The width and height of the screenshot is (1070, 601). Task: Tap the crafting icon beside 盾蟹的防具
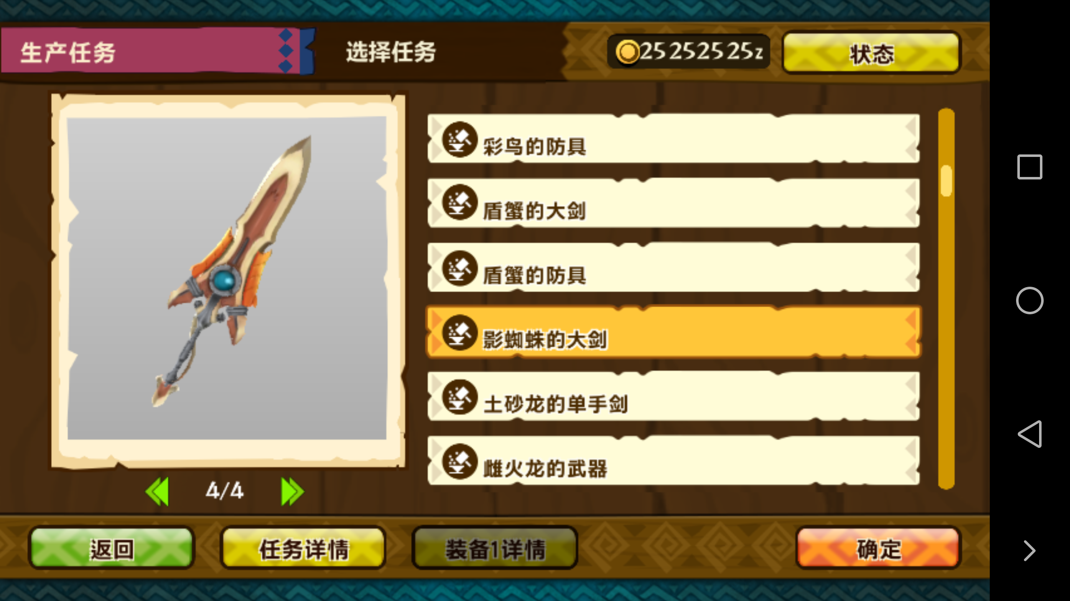460,268
